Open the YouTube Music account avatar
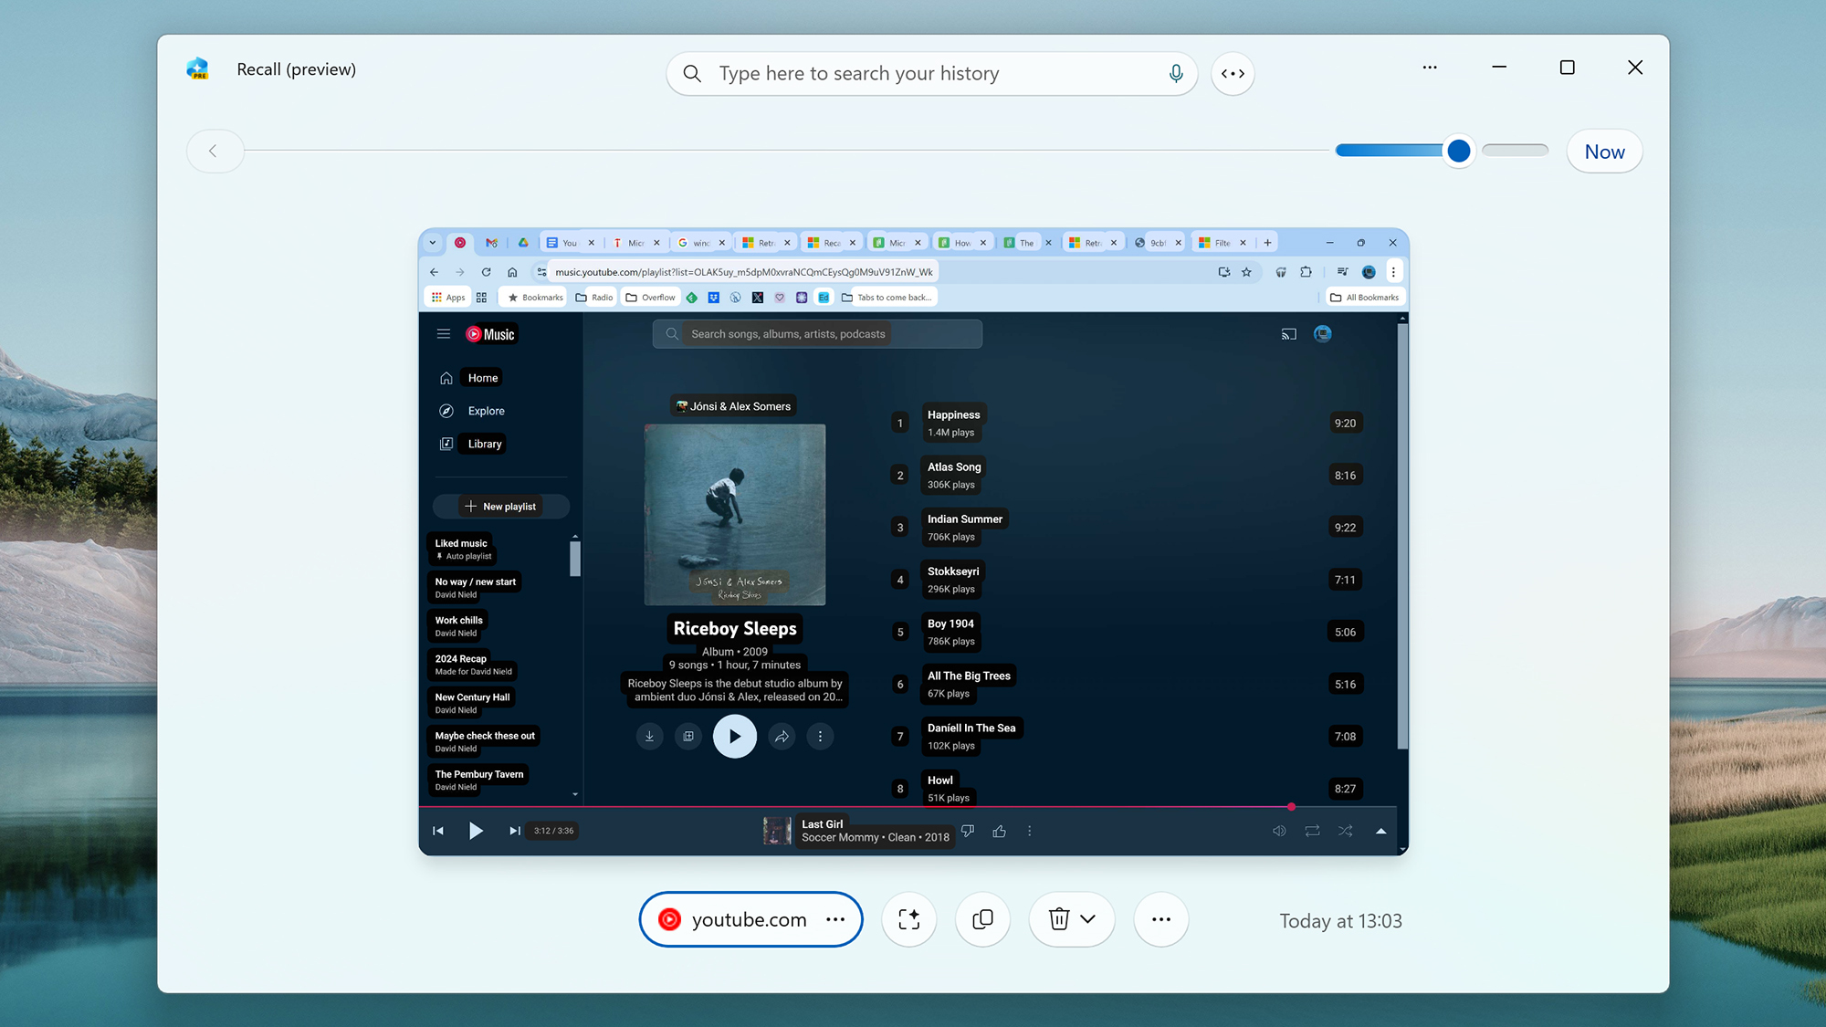The width and height of the screenshot is (1826, 1027). click(x=1322, y=334)
